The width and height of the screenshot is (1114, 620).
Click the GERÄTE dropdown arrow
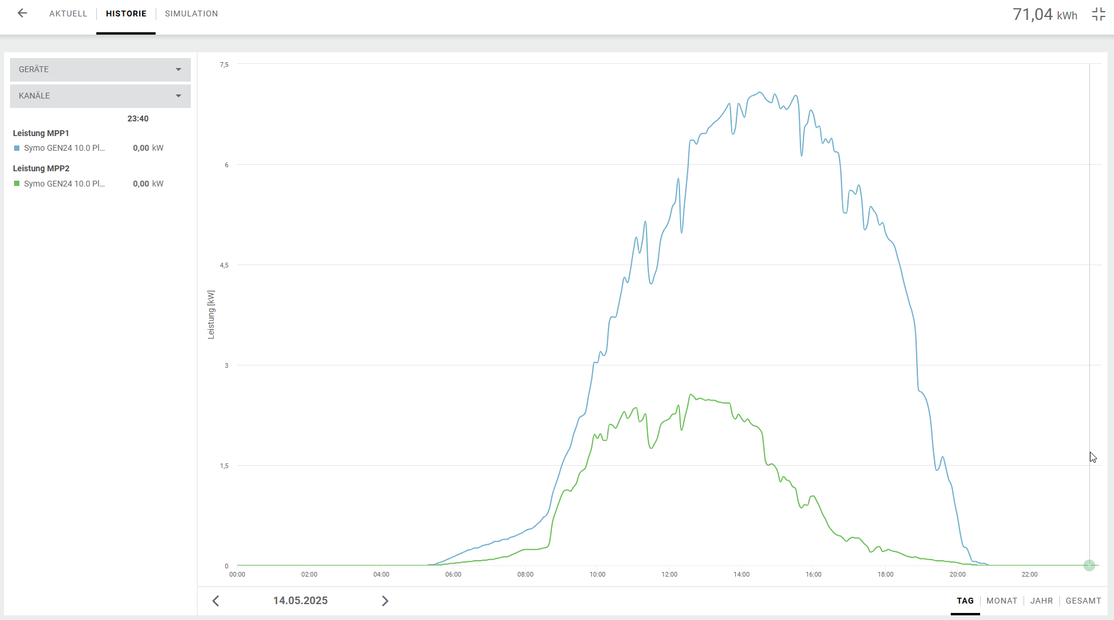coord(179,69)
